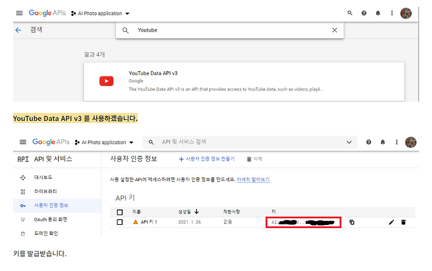This screenshot has width=432, height=271.
Task: Follow the 자세히 알아보기 link
Action: pos(253,180)
